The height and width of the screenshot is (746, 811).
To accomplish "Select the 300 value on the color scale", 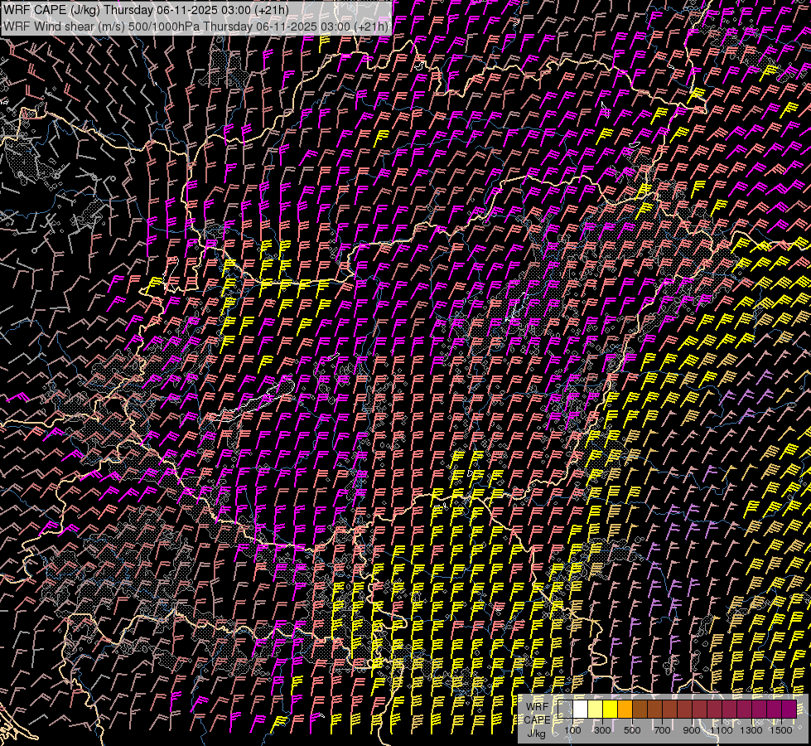I will click(602, 729).
